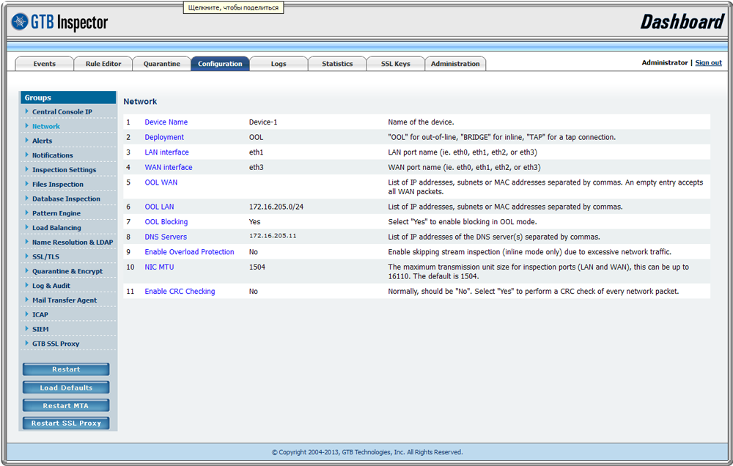Open the Inspection Settings group

click(64, 170)
